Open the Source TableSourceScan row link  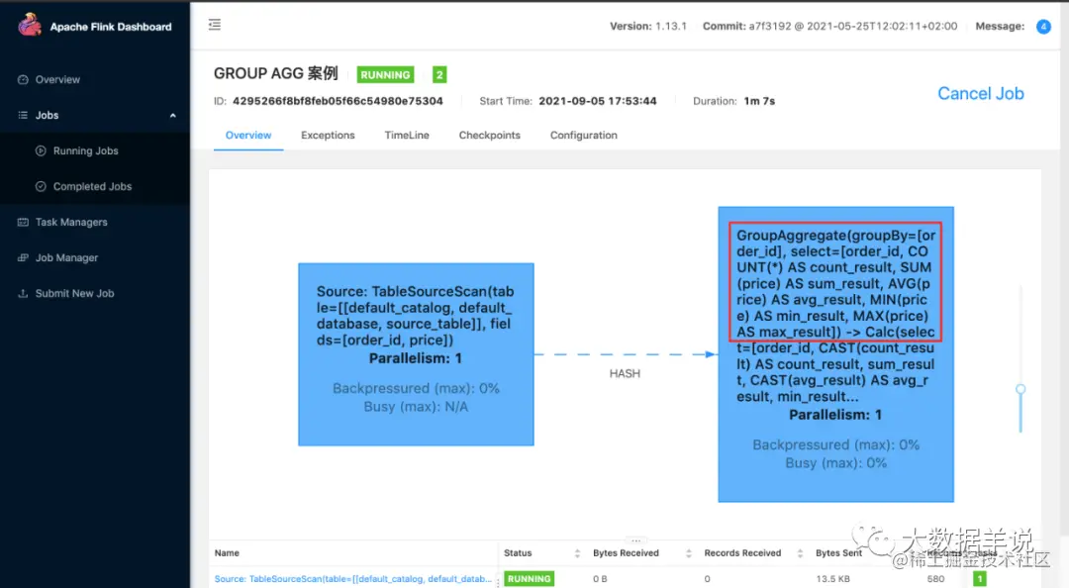coord(352,578)
